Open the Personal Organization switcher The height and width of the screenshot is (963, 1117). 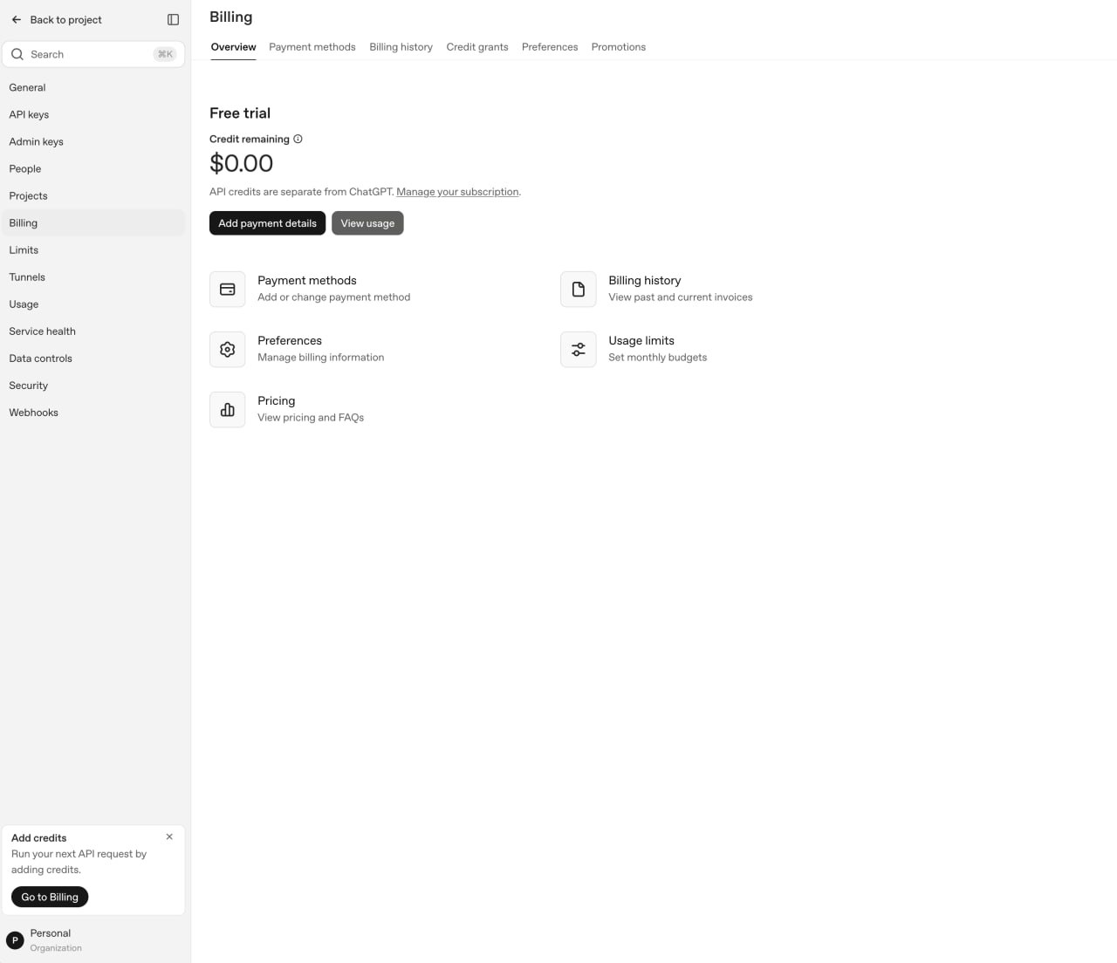pos(93,940)
